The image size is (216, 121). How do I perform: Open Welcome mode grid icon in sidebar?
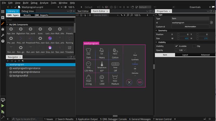coord(3,11)
